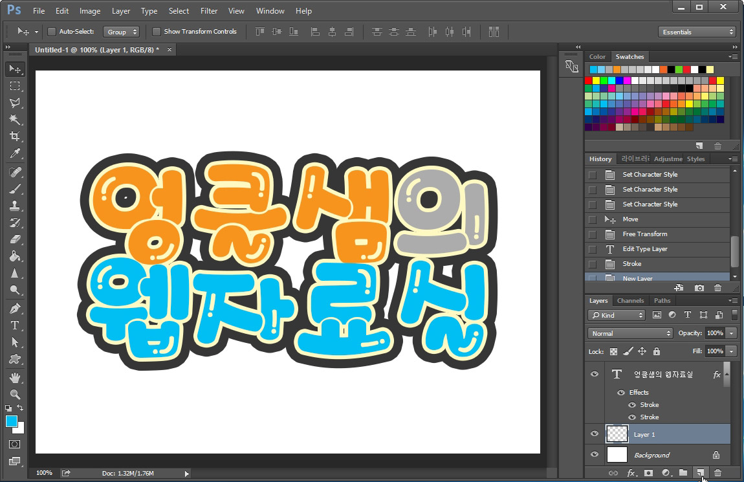The height and width of the screenshot is (482, 744).
Task: Toggle Quick Mask mode icon
Action: [15, 444]
